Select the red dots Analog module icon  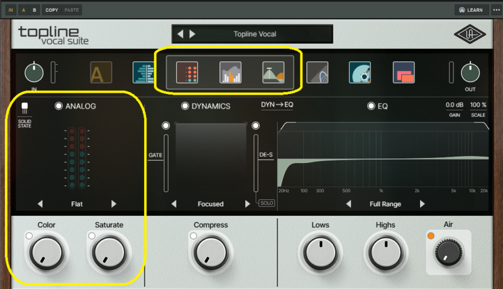point(187,73)
